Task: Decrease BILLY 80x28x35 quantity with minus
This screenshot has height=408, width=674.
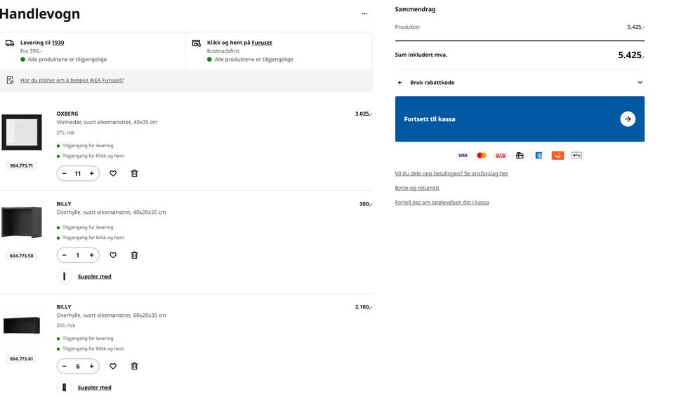Action: click(x=65, y=367)
